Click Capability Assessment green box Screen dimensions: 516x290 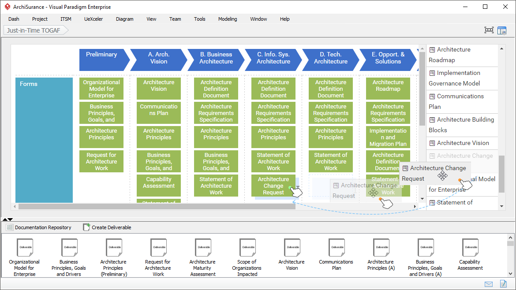click(x=159, y=186)
